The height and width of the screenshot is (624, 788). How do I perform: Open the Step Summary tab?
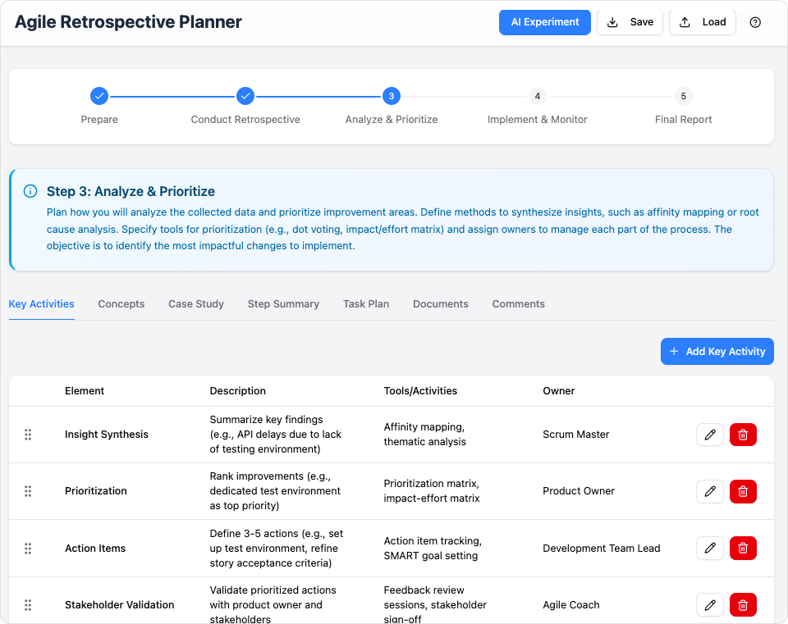283,304
